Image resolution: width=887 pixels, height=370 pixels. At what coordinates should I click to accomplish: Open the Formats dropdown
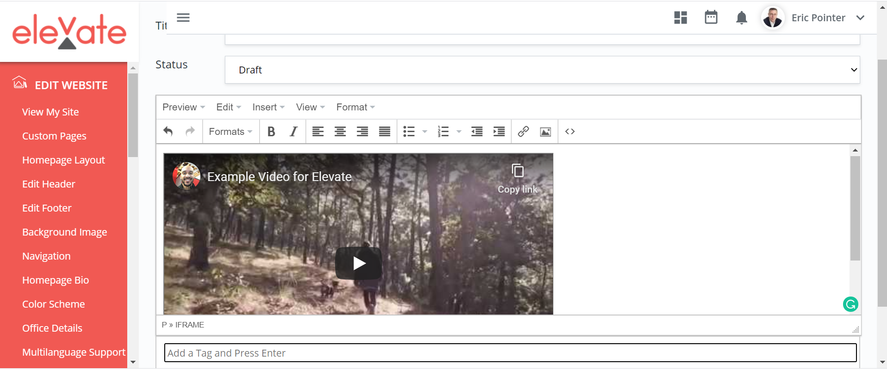(x=231, y=132)
